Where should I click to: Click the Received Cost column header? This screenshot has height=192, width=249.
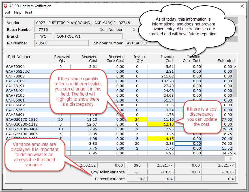coord(89,59)
